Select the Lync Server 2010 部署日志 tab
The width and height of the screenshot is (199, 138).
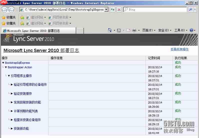pos(39,31)
